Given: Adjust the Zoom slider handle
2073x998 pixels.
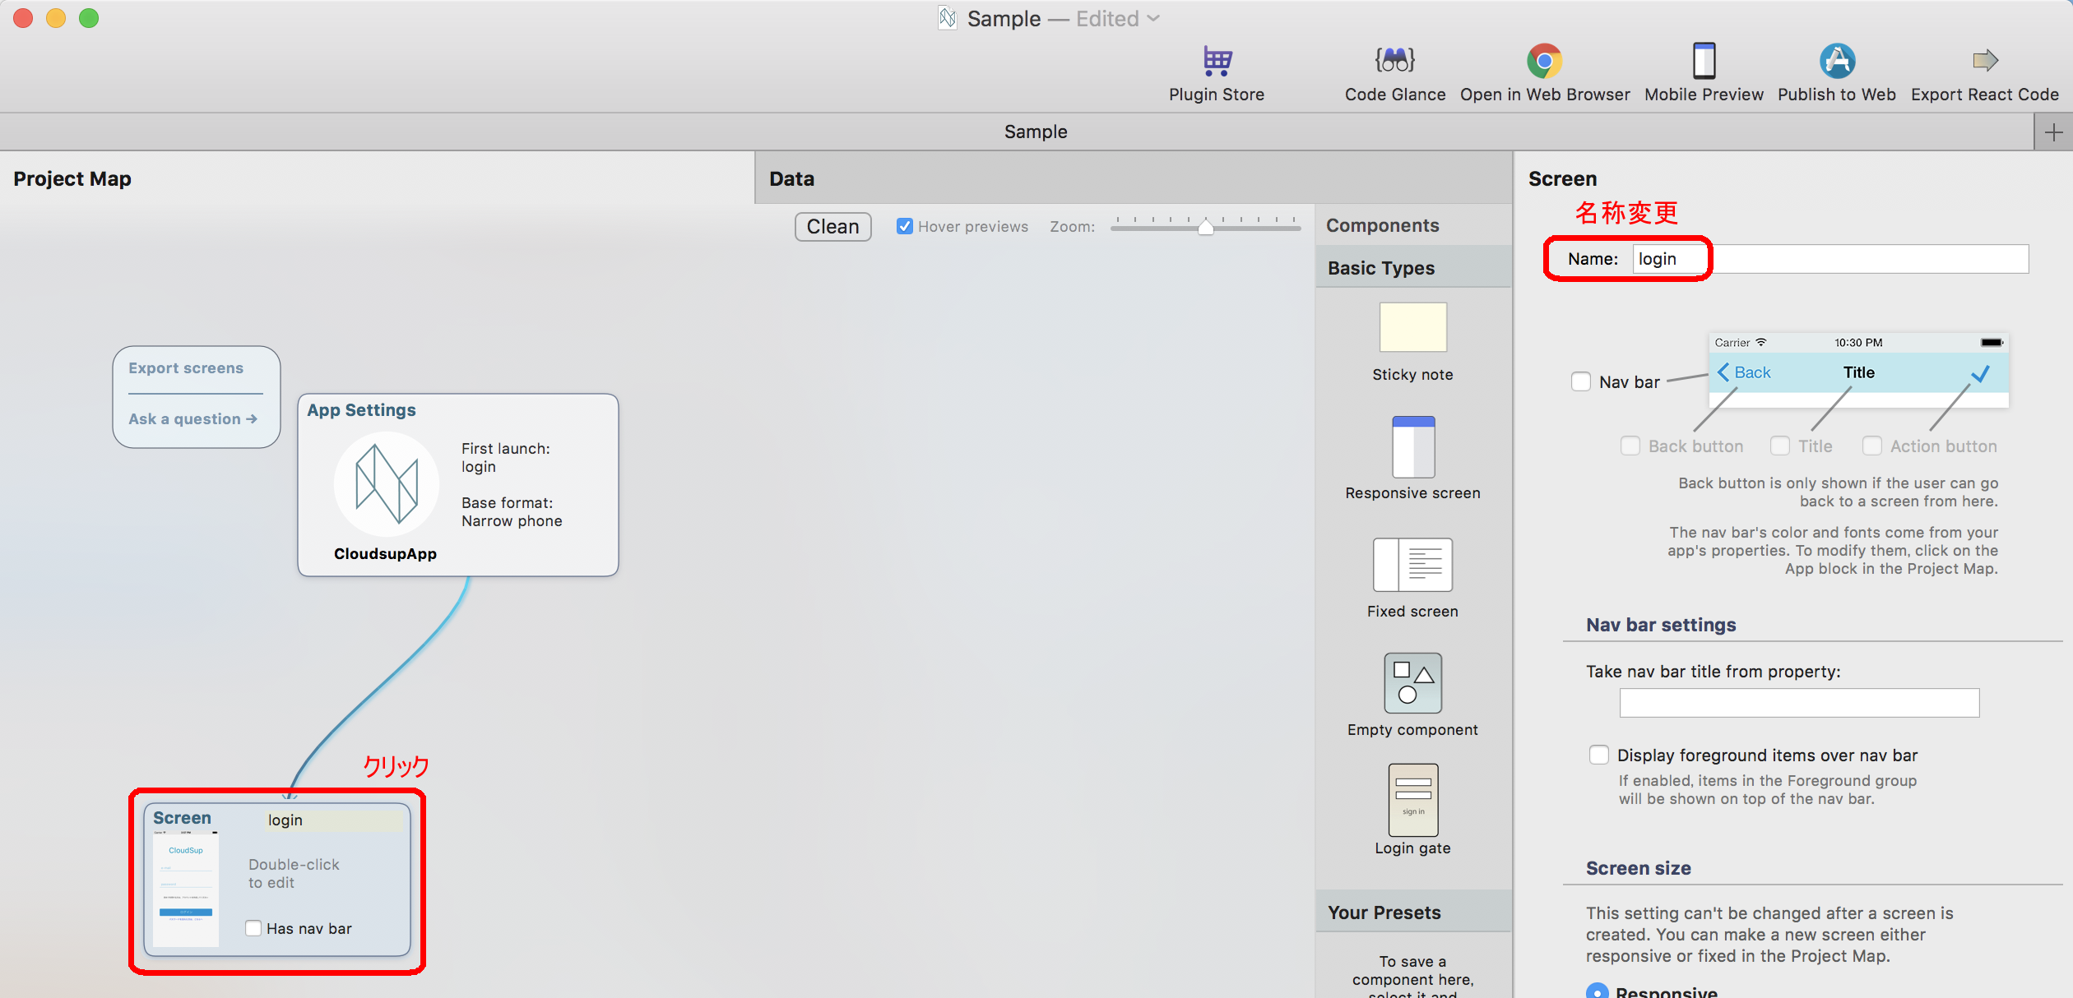Looking at the screenshot, I should coord(1205,228).
